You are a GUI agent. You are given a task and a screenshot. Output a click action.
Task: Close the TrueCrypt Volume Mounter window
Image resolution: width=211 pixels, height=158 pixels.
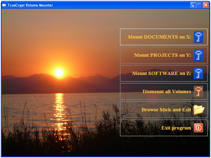(206, 5)
